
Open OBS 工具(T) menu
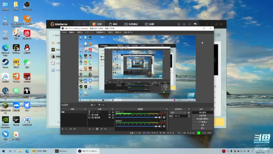click(110, 32)
